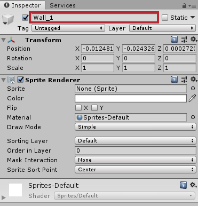Select the Rotation Z field
The height and width of the screenshot is (206, 198).
pos(180,58)
